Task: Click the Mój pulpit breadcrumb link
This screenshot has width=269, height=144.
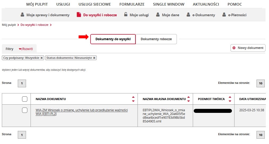Action: pos(9,25)
